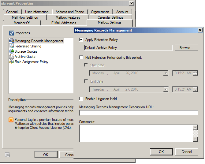Click the Role Assignment Policy icon
Viewport: 205px width, 164px height.
12,62
